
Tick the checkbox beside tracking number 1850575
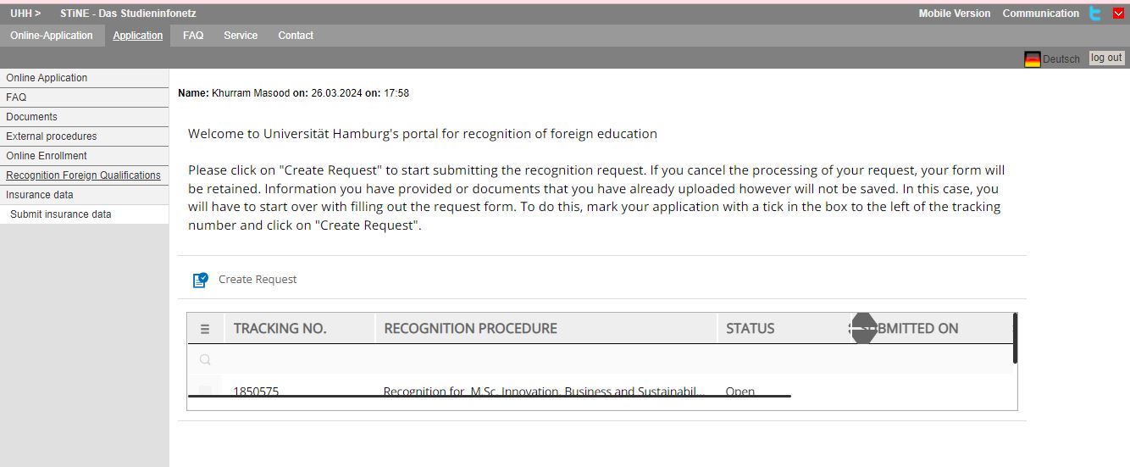(x=205, y=391)
